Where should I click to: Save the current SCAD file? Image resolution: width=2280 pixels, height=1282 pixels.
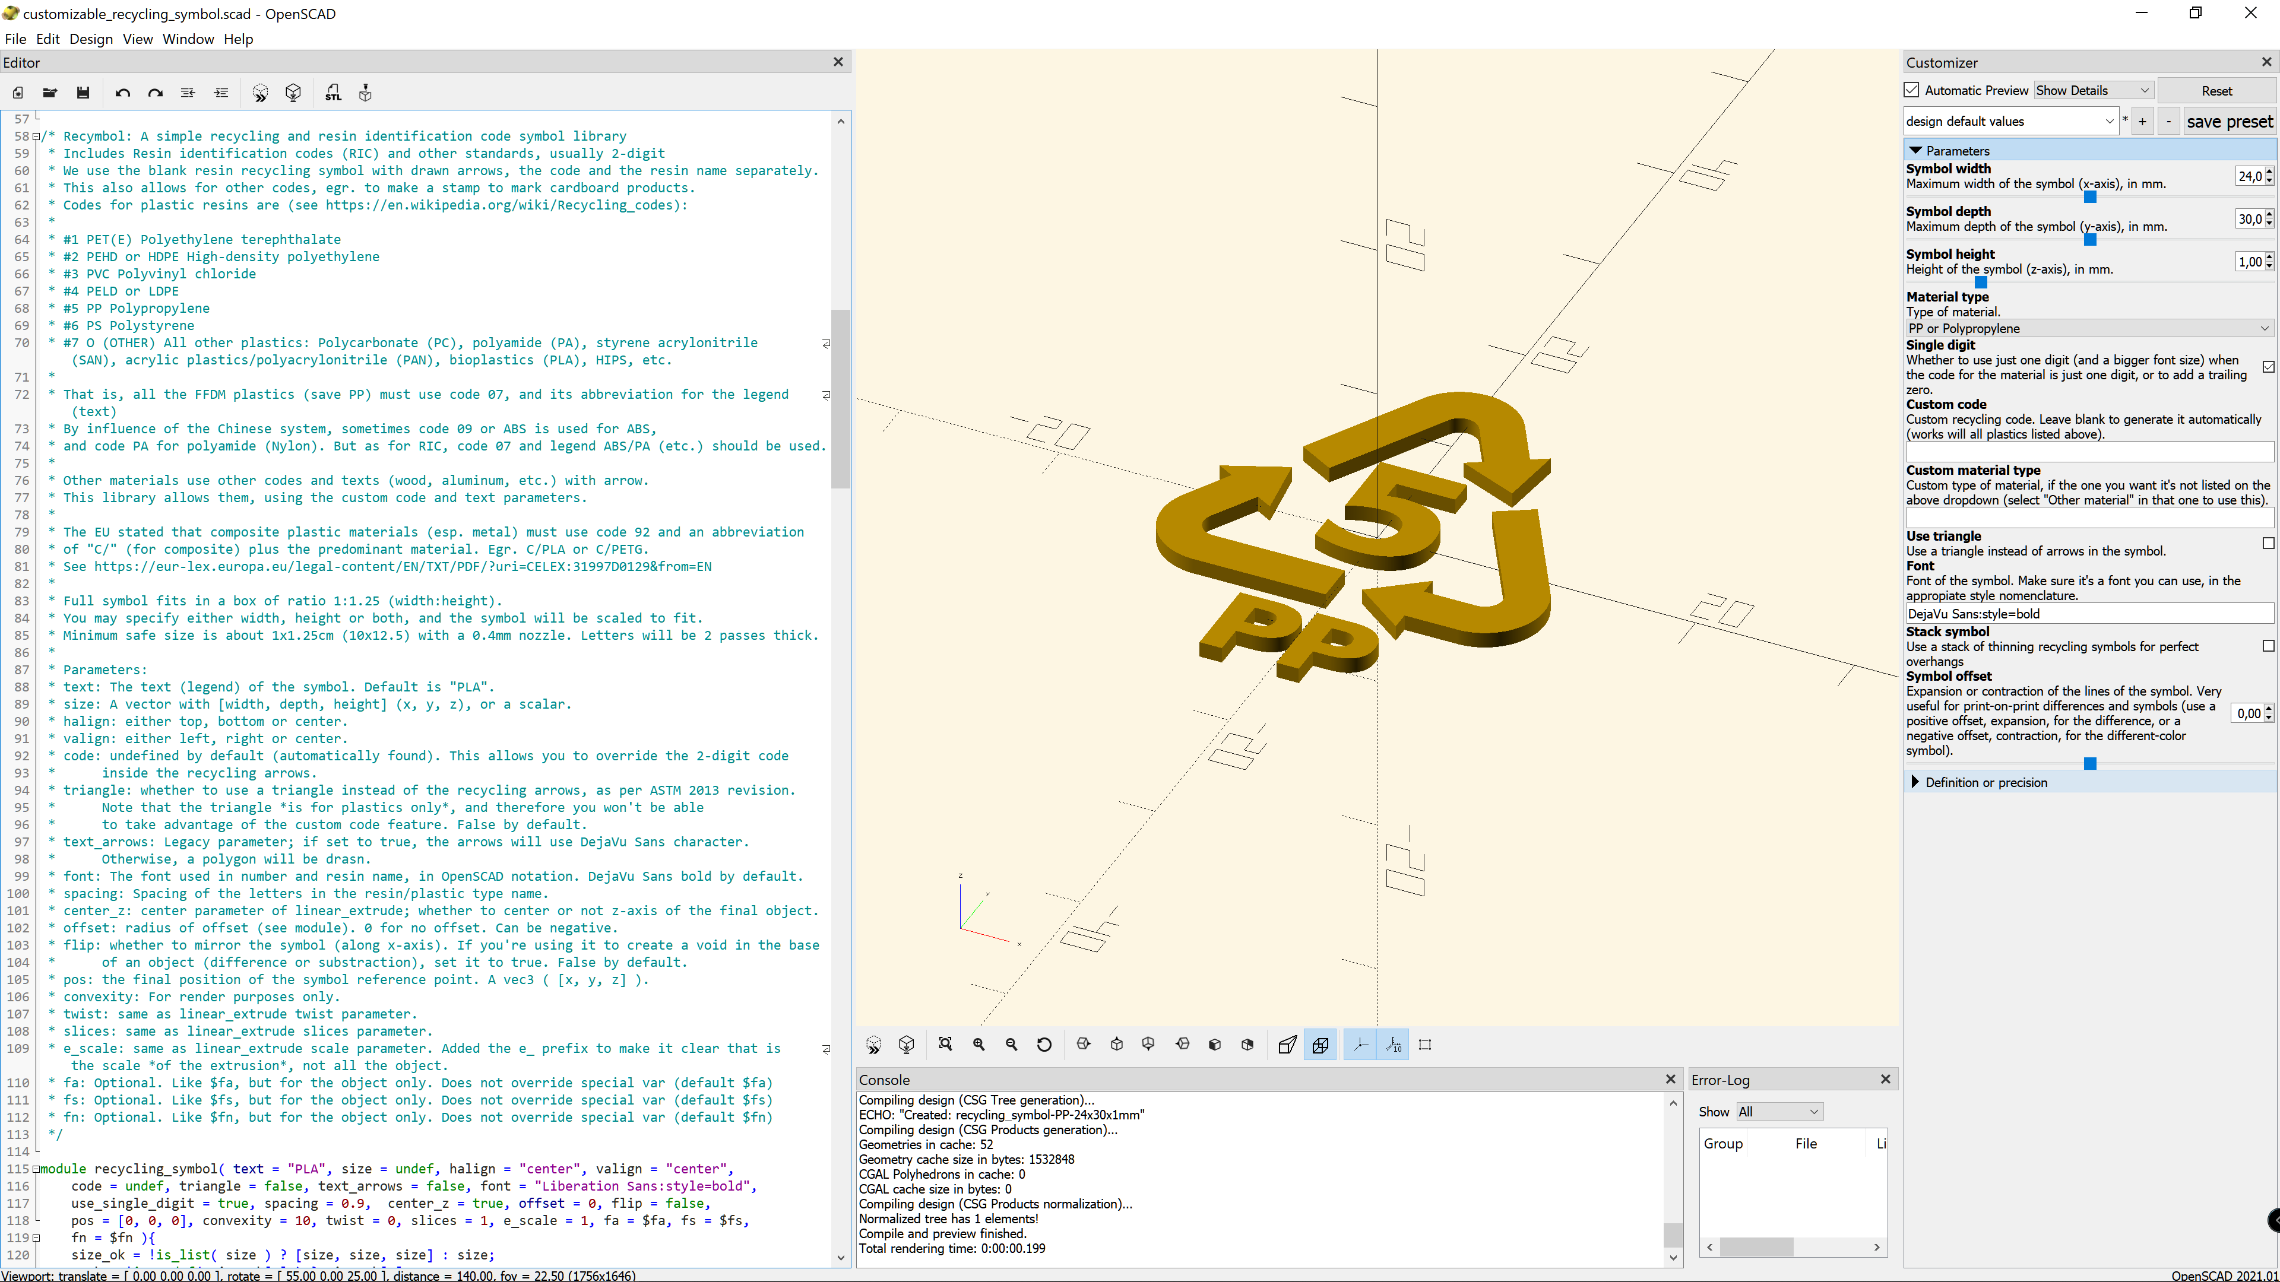point(83,92)
